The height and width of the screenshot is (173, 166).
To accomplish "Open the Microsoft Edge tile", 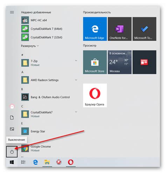I will [x=95, y=29].
